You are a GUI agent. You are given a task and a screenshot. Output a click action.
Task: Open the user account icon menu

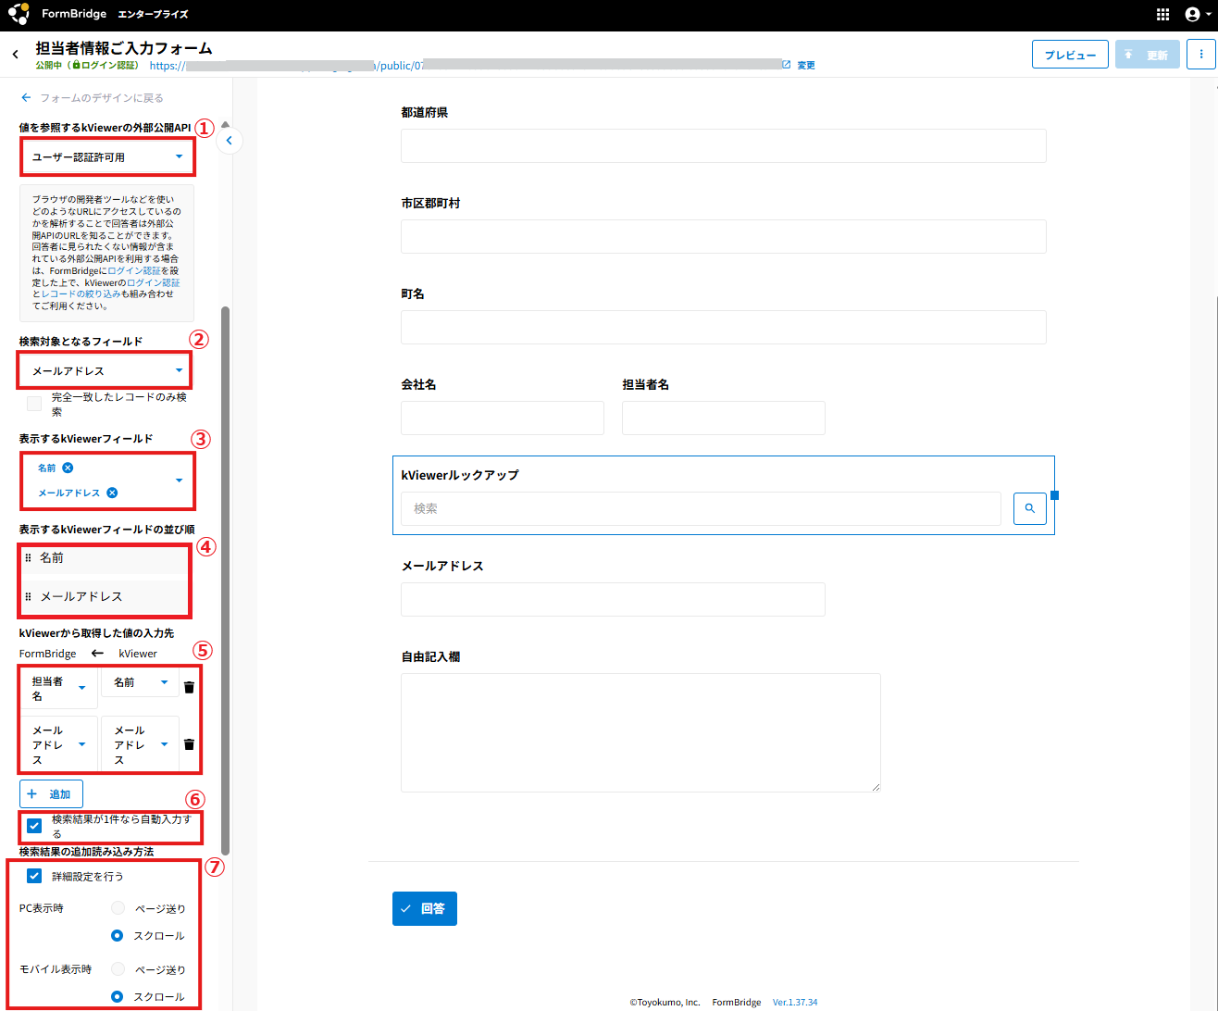1194,15
